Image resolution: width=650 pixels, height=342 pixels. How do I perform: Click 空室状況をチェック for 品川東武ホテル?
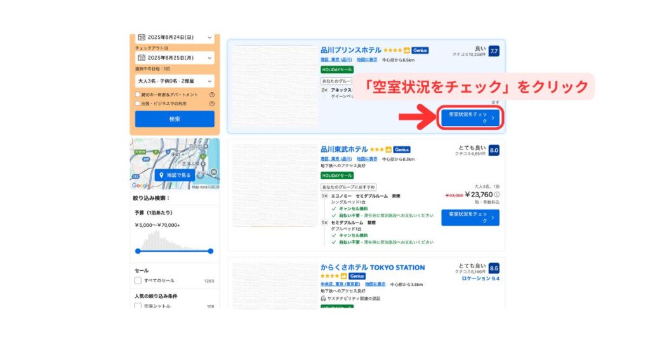[470, 217]
